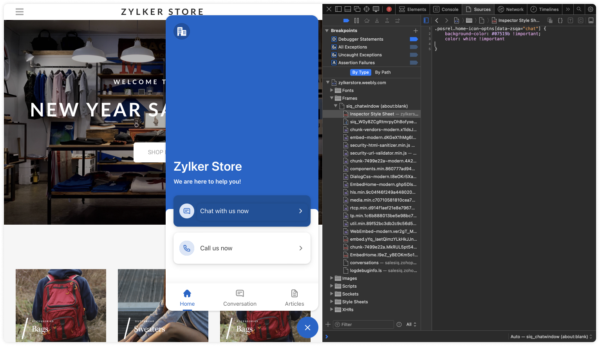Click Chat with us now
This screenshot has height=346, width=600.
tap(242, 211)
